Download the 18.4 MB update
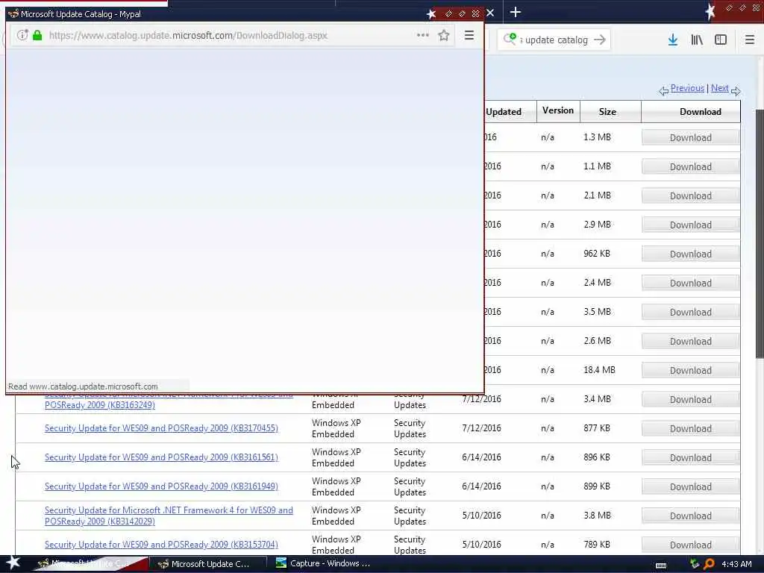764x573 pixels. click(690, 370)
